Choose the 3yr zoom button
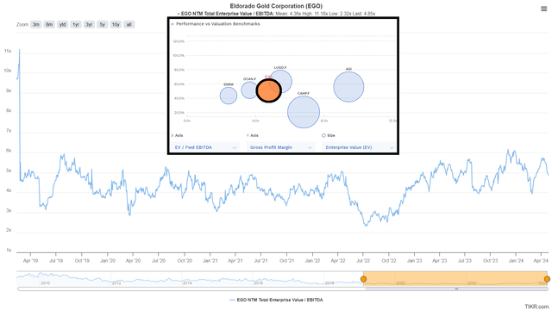552x310 pixels. (89, 25)
